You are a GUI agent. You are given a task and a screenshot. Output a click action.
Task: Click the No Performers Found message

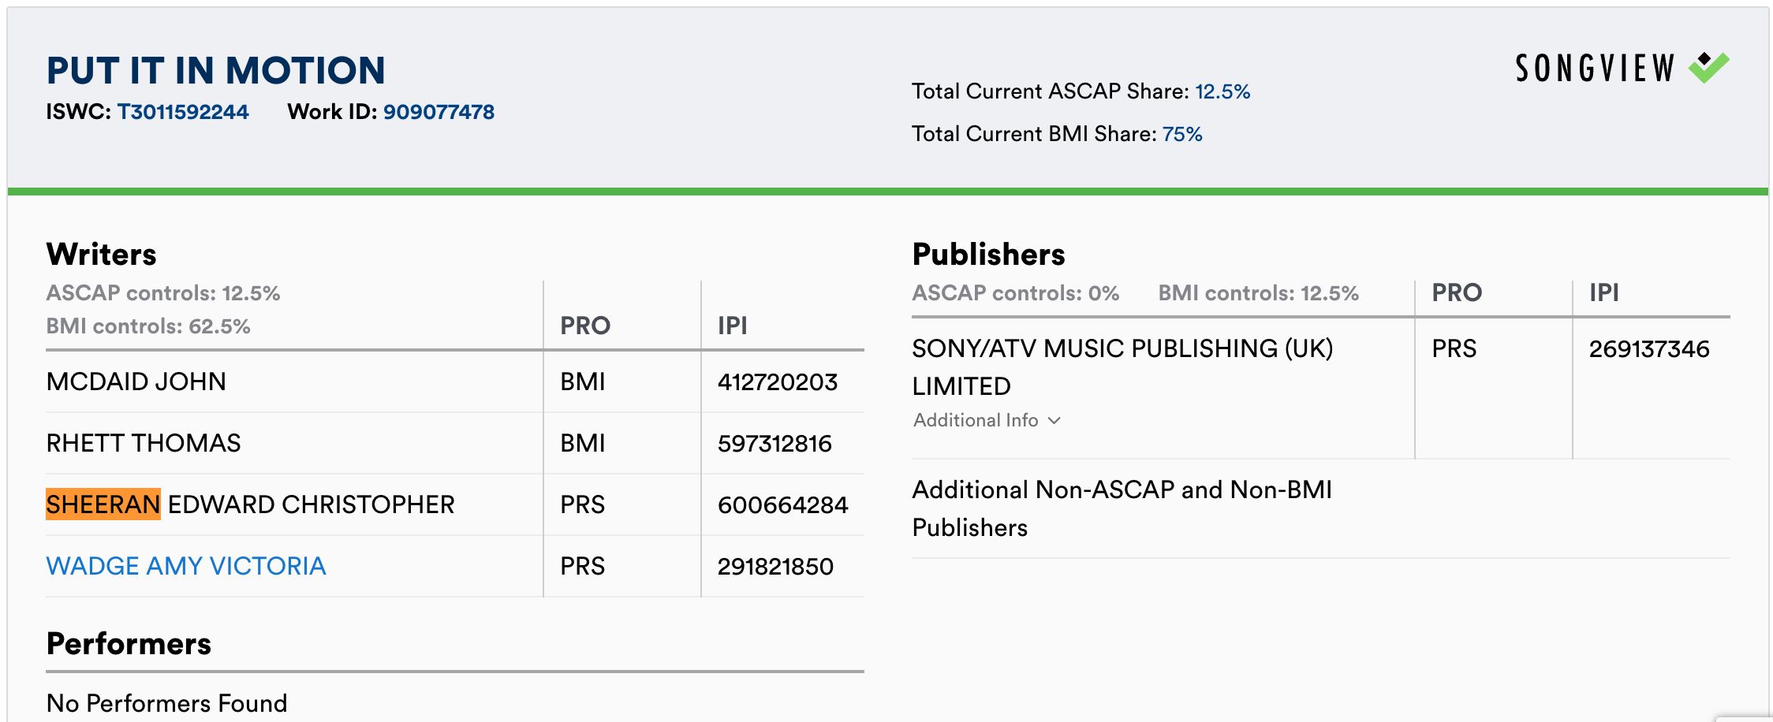167,703
